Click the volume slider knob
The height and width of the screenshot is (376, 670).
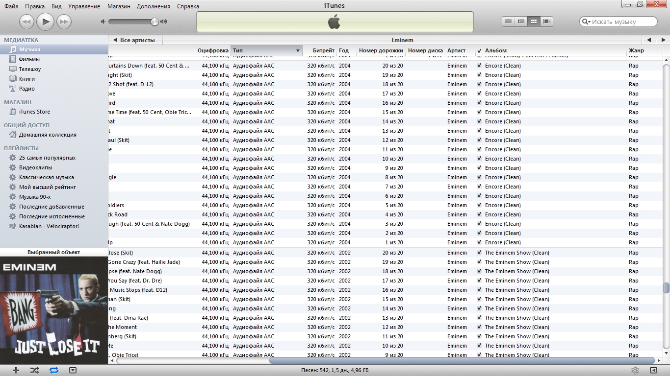(x=155, y=22)
